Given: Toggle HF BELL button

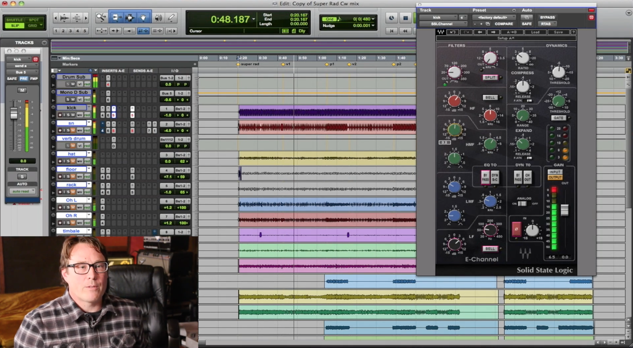Looking at the screenshot, I should coord(490,98).
